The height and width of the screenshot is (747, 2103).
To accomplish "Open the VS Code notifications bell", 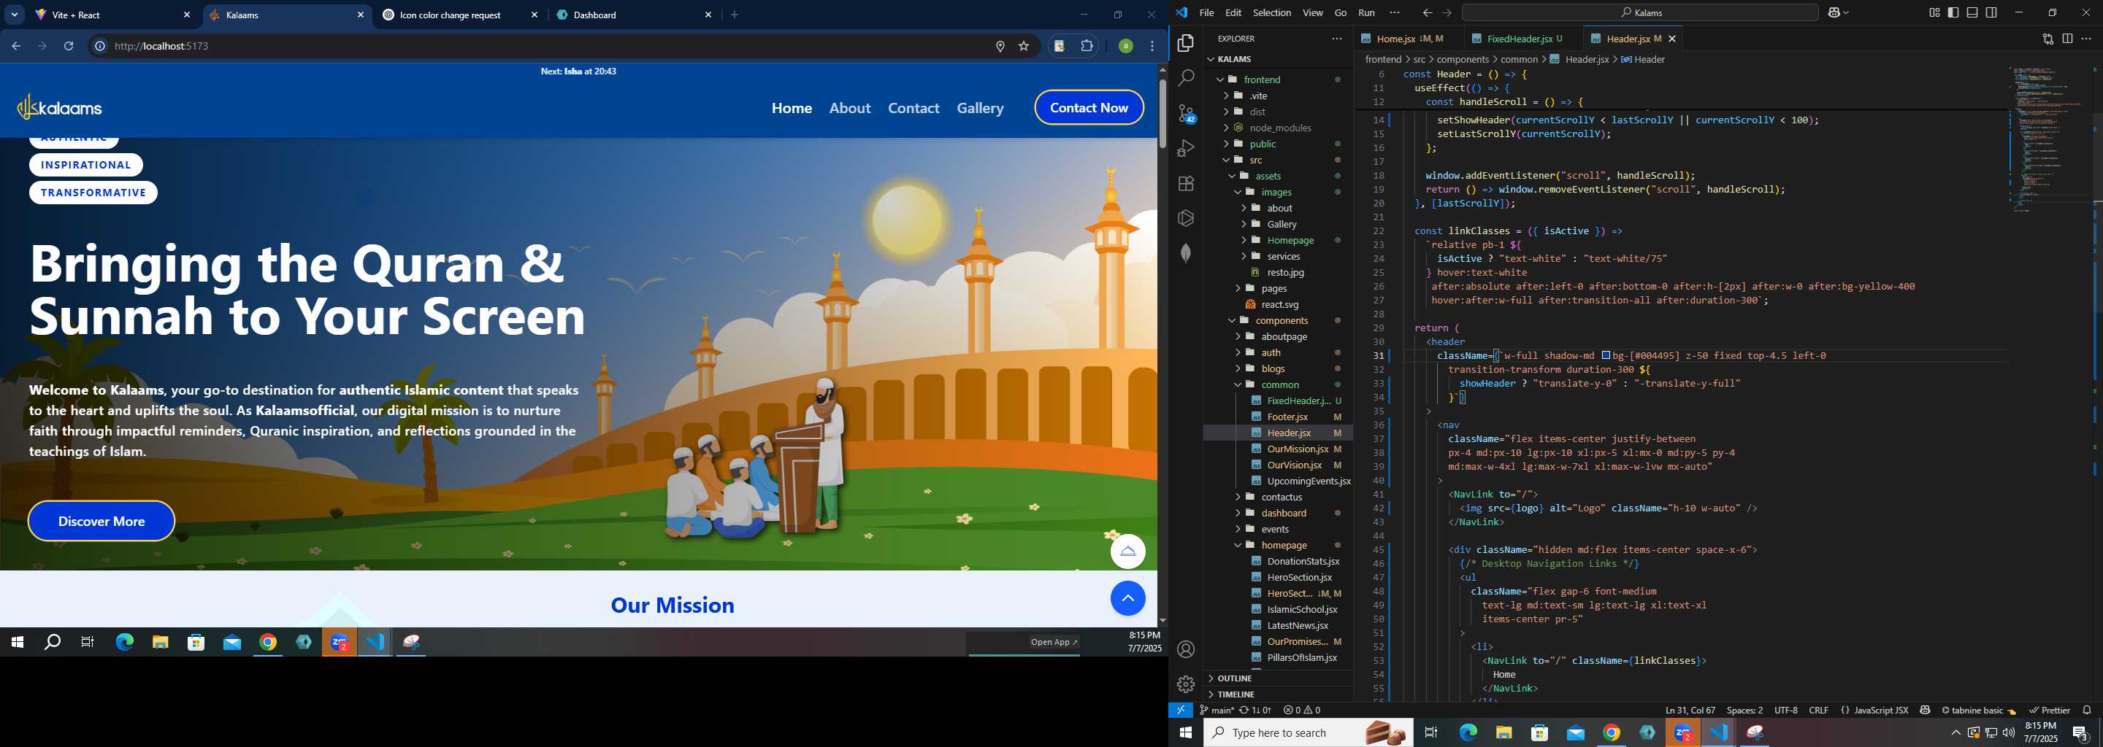I will [2087, 711].
